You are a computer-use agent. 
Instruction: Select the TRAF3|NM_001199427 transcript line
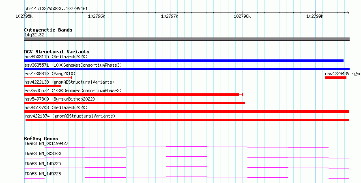187,147
